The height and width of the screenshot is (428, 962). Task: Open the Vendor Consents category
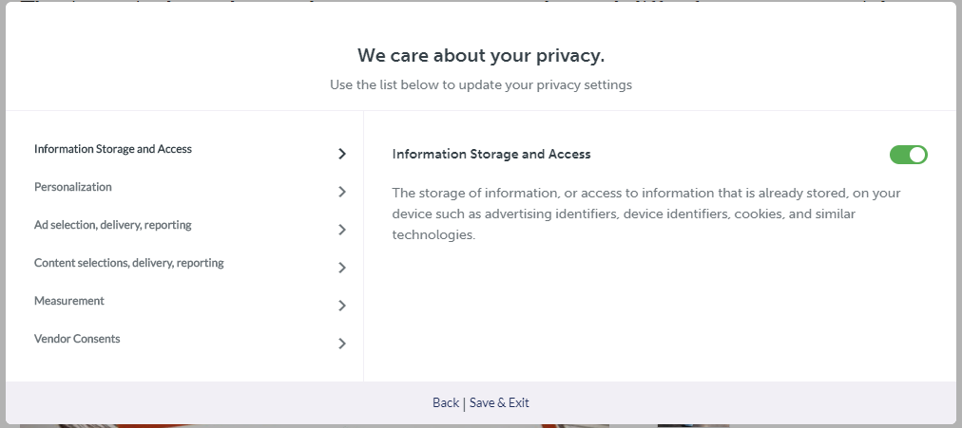[x=77, y=339]
